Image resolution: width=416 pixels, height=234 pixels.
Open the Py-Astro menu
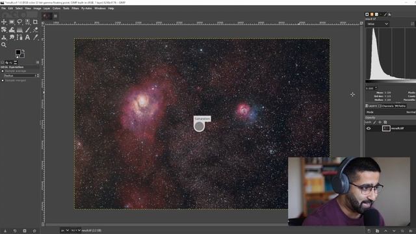point(86,8)
